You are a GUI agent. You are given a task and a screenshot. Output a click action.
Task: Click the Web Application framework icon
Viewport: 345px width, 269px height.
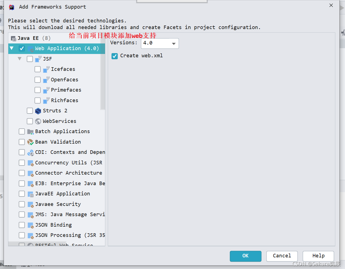[x=30, y=49]
